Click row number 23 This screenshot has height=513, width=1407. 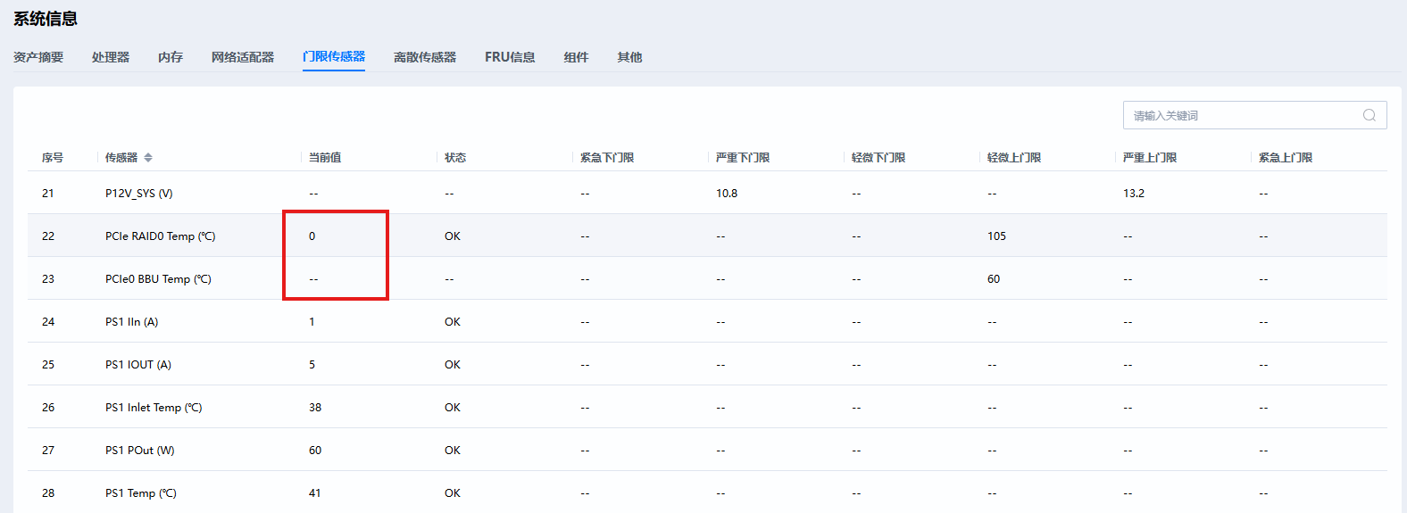click(48, 278)
